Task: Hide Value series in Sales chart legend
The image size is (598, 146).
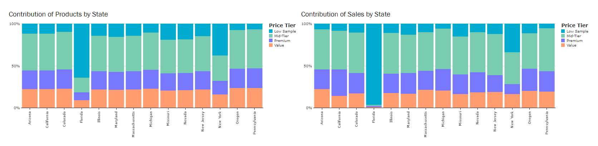Action: point(571,45)
